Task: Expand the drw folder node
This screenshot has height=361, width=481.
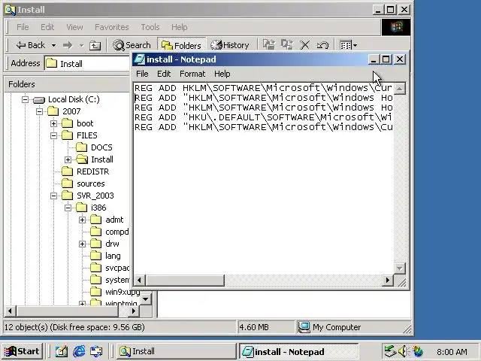Action: [82, 244]
